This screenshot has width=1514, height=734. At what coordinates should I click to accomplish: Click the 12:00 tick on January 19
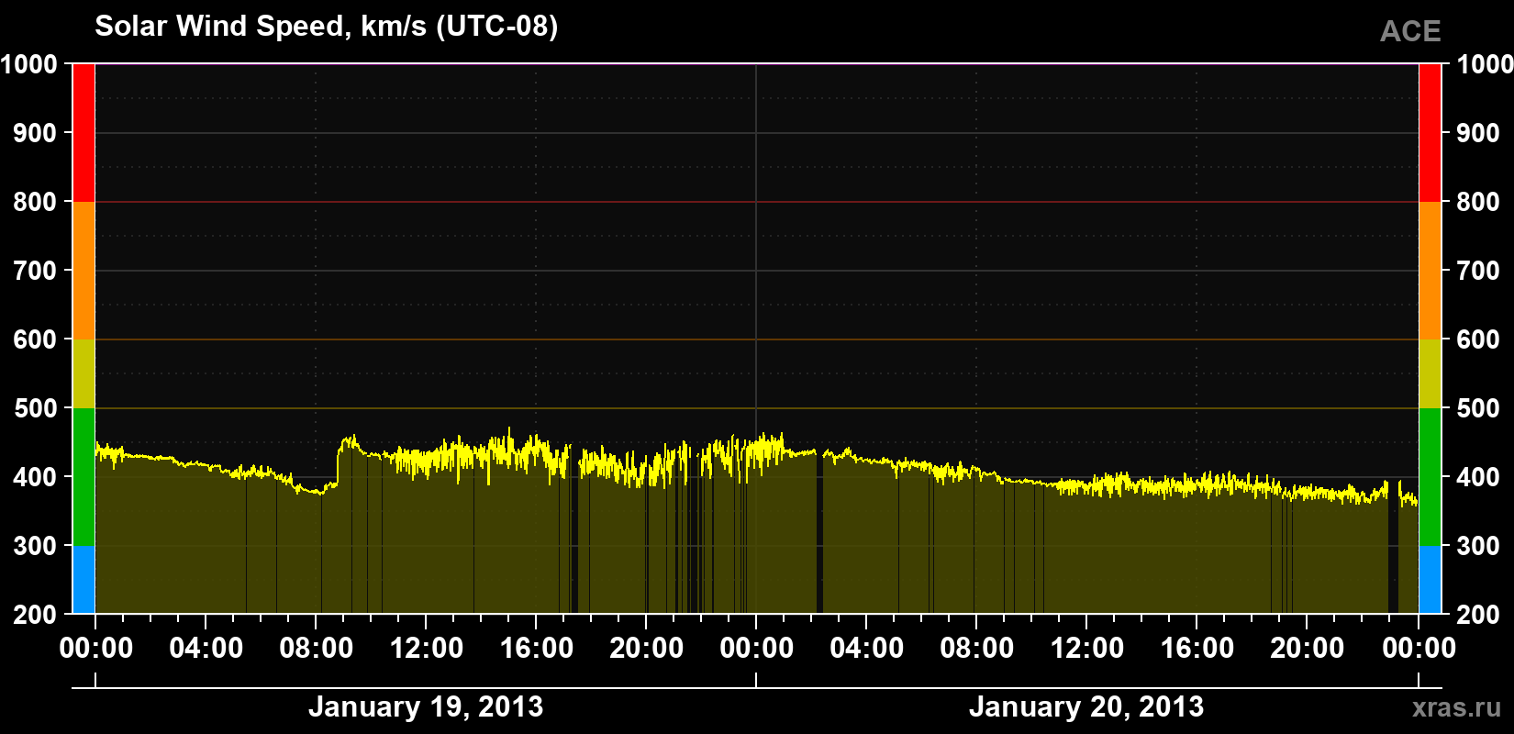(x=426, y=649)
